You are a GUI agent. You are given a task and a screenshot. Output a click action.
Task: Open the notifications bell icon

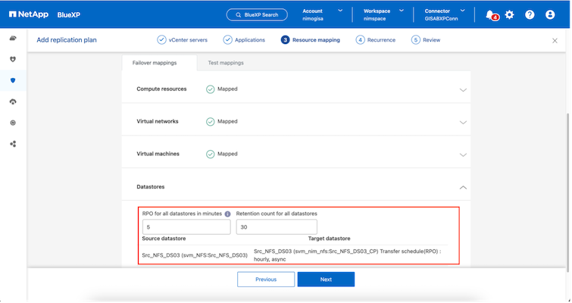(490, 14)
